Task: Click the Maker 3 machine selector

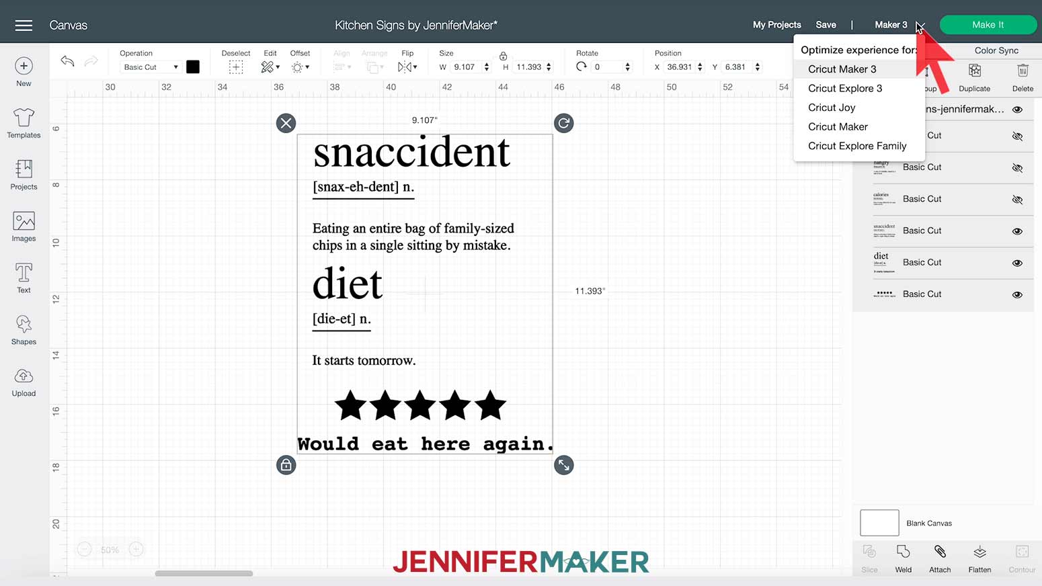Action: [x=899, y=25]
